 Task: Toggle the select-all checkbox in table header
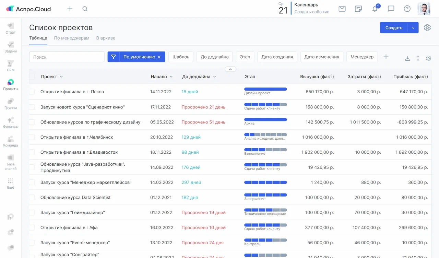click(x=32, y=77)
